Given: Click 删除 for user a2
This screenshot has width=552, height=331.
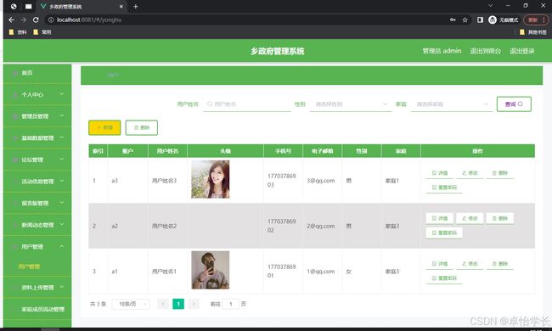Looking at the screenshot, I should [500, 218].
